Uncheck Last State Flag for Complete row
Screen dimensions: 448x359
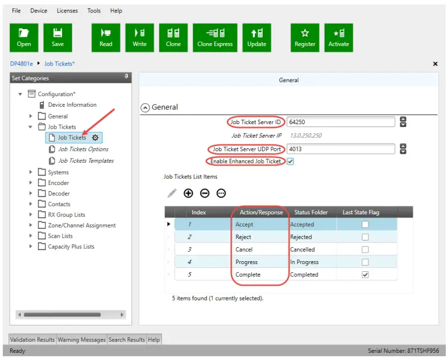click(x=365, y=275)
